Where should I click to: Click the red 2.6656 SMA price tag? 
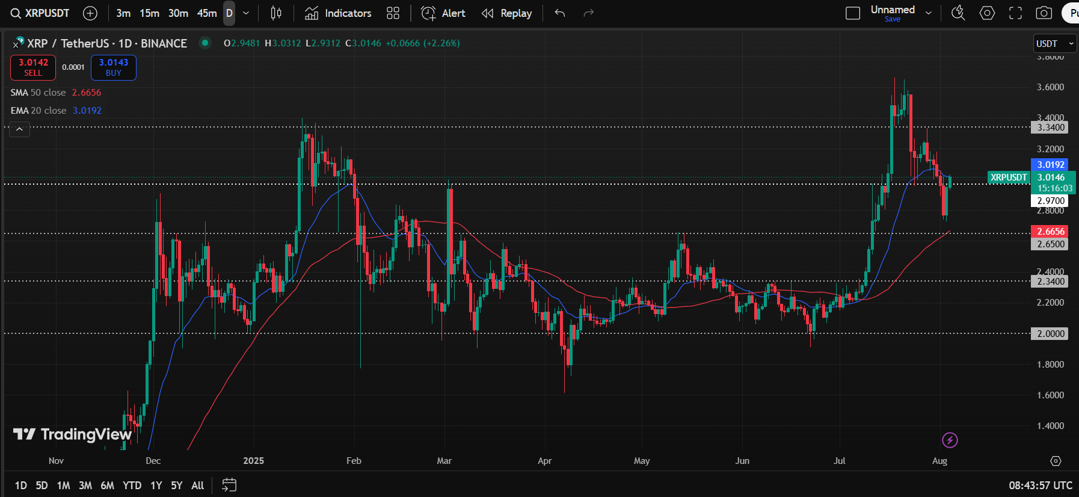[1050, 232]
